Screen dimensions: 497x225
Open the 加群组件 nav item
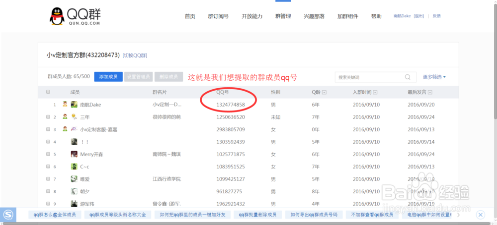(348, 16)
